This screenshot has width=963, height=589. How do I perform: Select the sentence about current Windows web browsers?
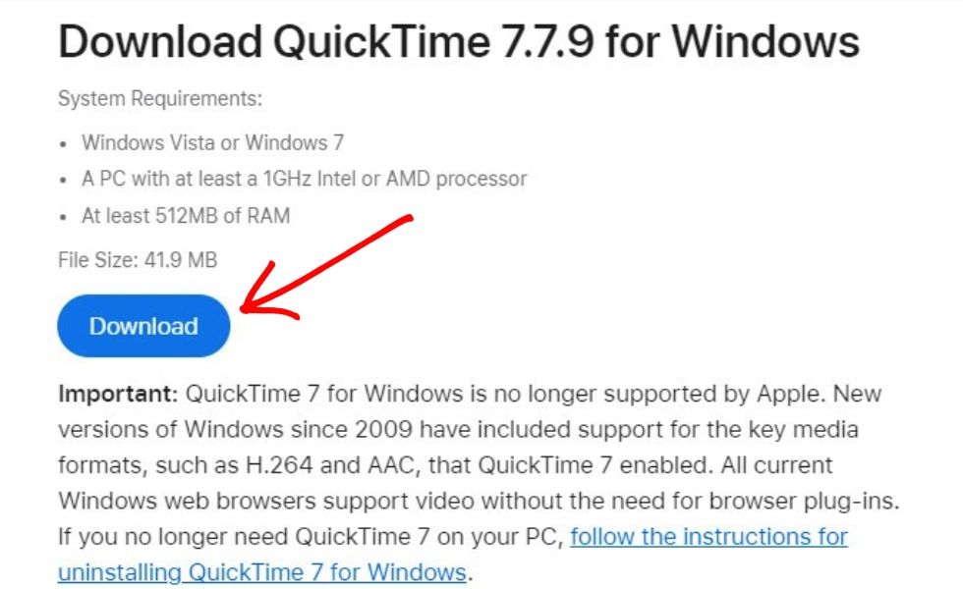click(393, 501)
